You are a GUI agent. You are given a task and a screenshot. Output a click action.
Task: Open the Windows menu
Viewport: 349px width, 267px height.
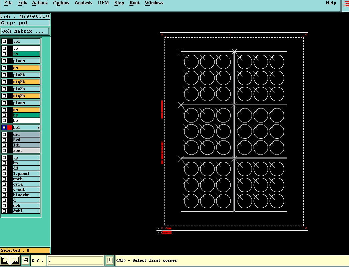(x=154, y=3)
